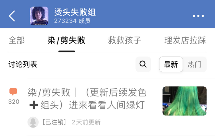This screenshot has height=136, width=215.
Task: Open the 理发店拉踩 tab
Action: click(185, 40)
